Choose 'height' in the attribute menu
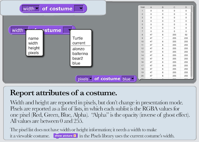The image size is (199, 142). click(x=34, y=48)
